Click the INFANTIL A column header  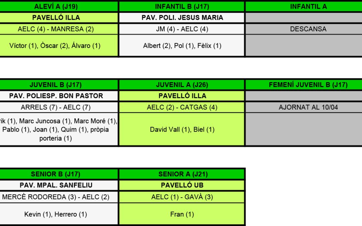pyautogui.click(x=308, y=6)
